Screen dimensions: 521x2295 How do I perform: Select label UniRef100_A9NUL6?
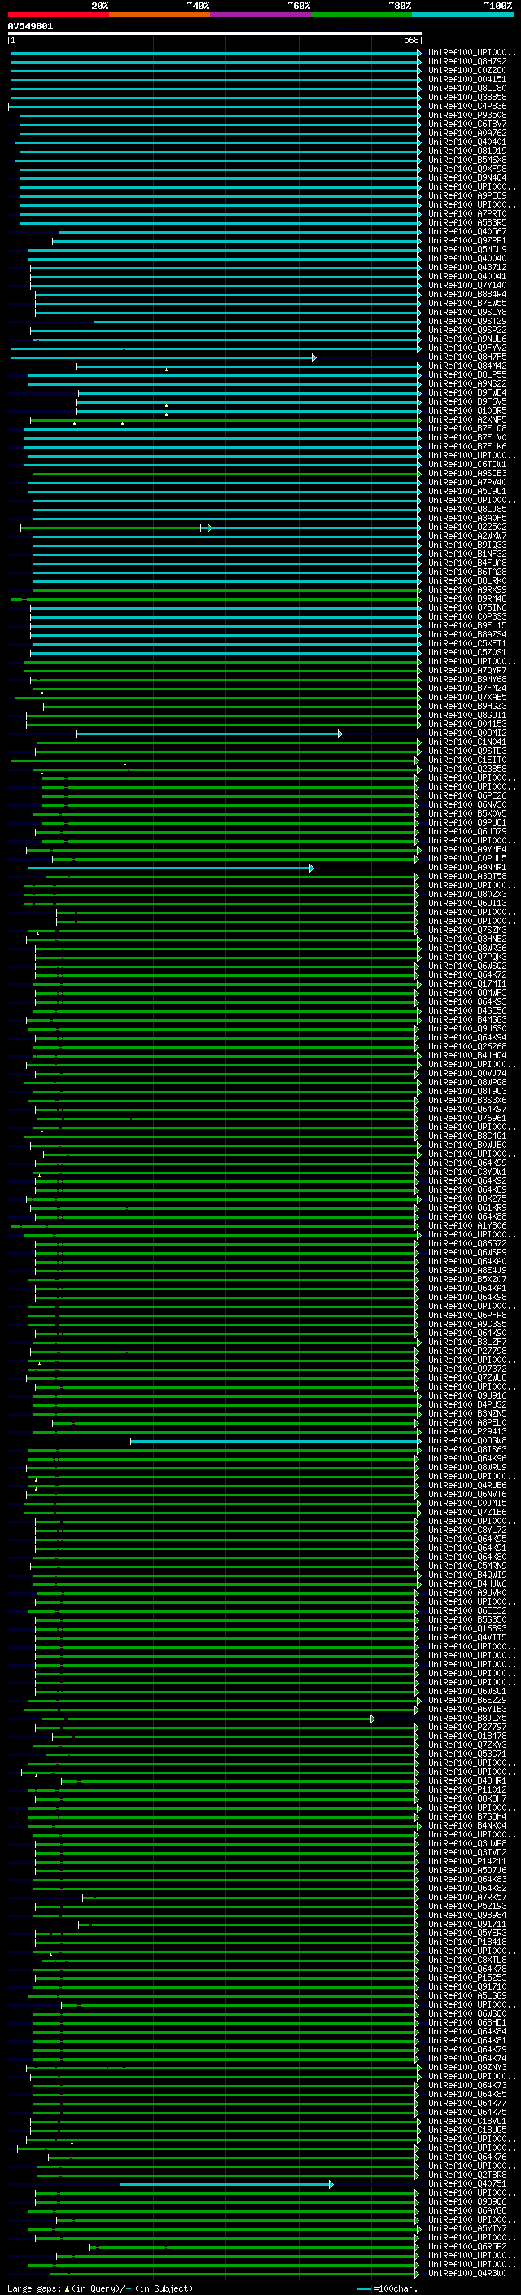click(x=467, y=339)
